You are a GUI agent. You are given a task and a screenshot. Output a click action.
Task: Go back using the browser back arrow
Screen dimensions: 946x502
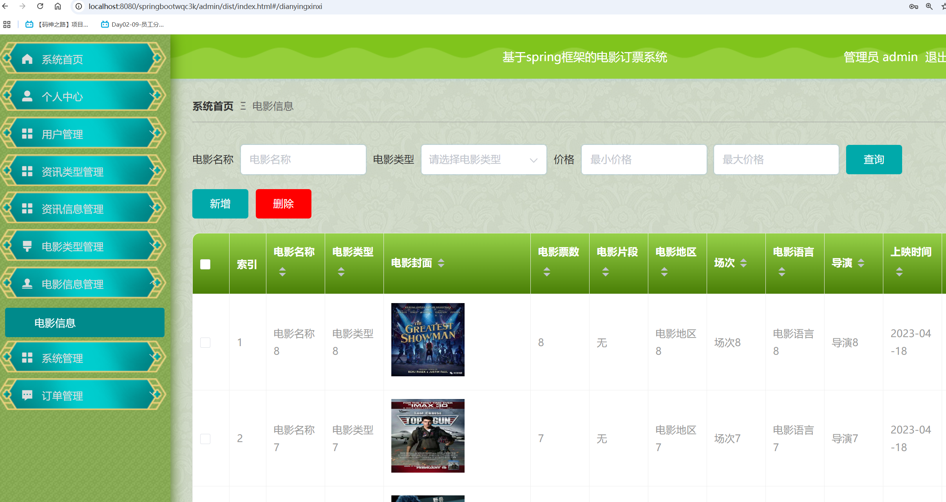click(x=5, y=6)
